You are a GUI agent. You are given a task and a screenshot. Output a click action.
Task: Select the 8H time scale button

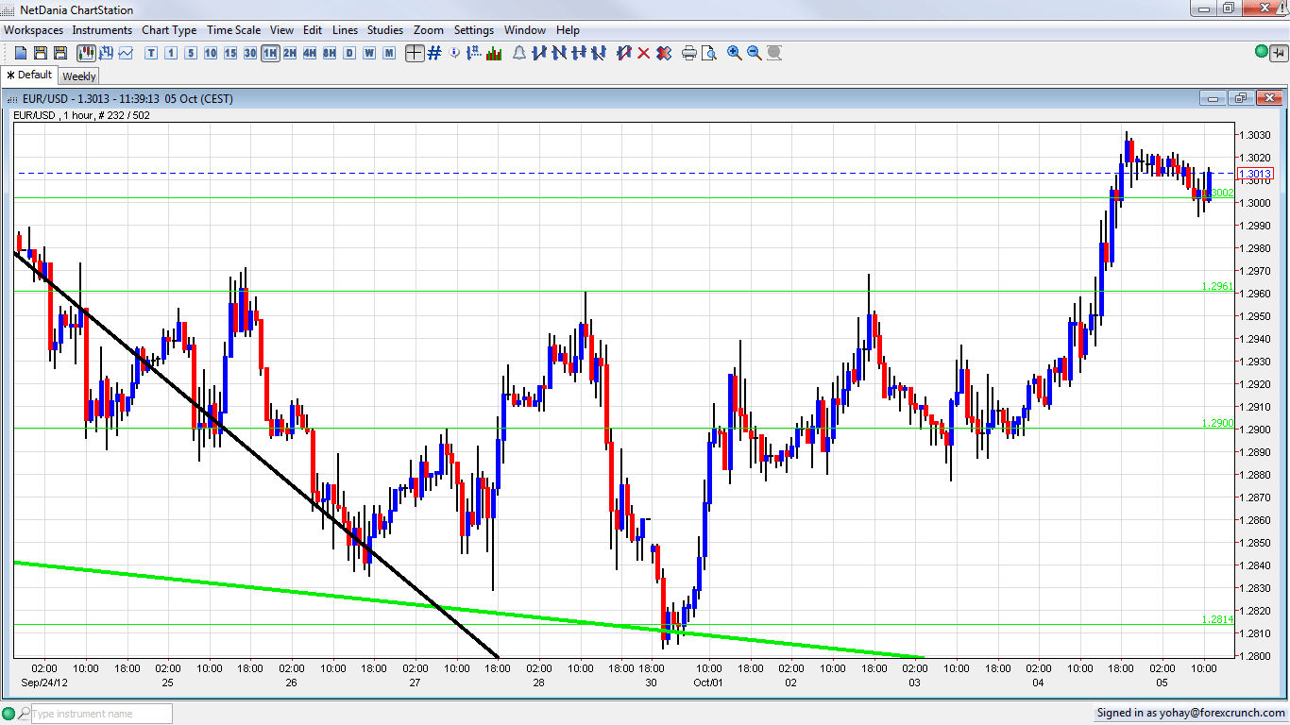(330, 53)
